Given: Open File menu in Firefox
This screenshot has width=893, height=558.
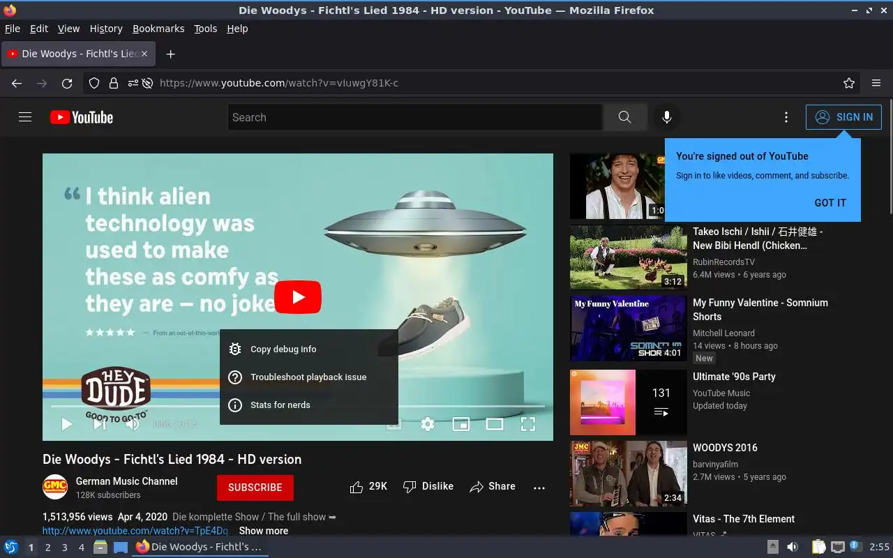Looking at the screenshot, I should tap(13, 29).
